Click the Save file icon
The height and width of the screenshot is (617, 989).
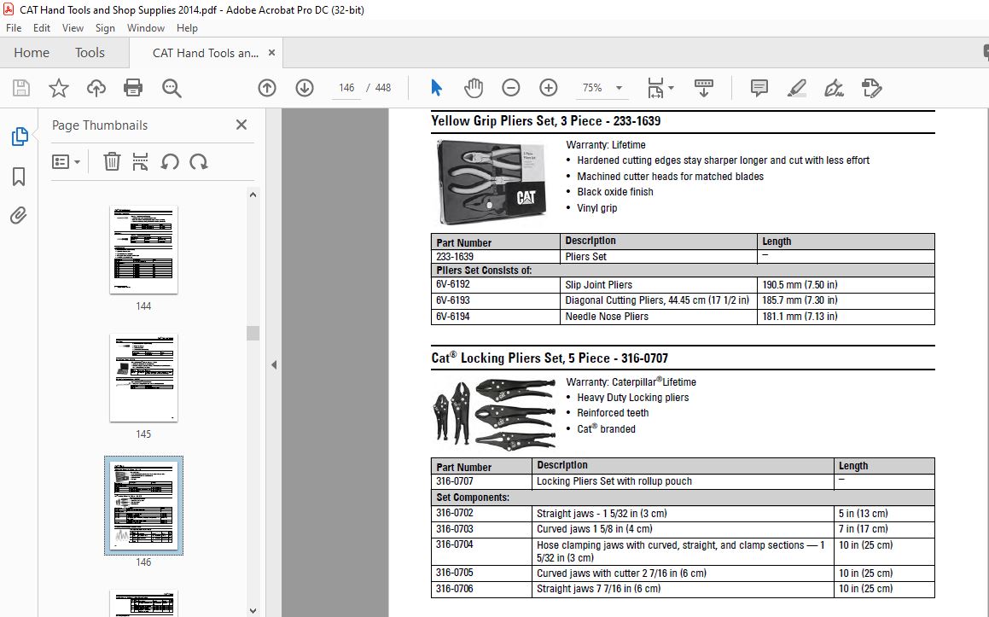point(21,88)
